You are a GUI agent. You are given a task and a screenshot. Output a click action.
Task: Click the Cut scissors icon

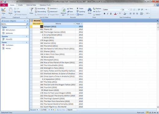point(15,9)
